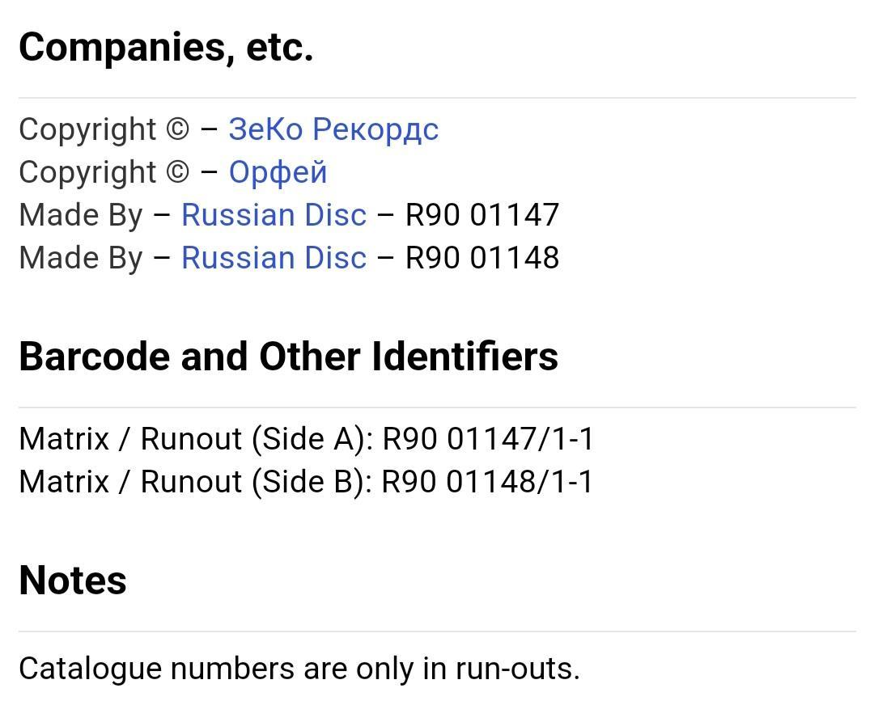Image resolution: width=874 pixels, height=701 pixels.
Task: Open the Орфей copyright link
Action: pos(278,172)
